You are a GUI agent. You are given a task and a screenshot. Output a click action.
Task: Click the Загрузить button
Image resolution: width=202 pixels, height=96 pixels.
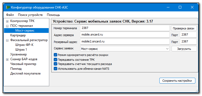tap(184, 49)
